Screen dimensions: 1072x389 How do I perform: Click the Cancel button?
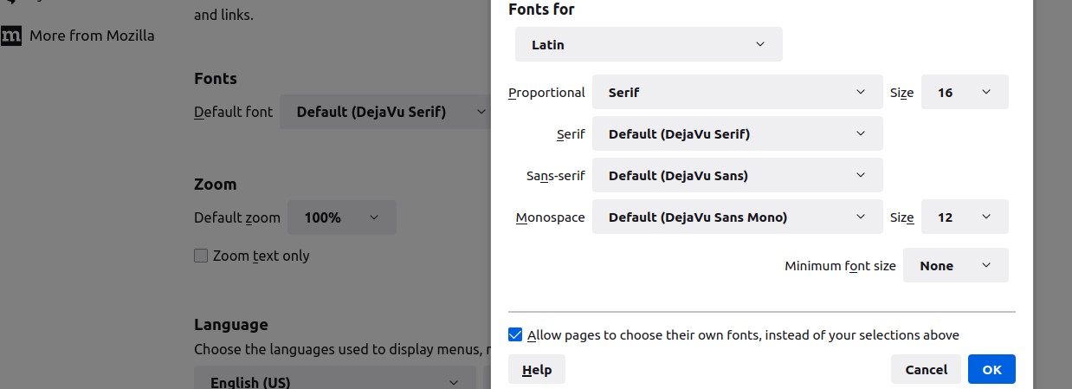click(x=926, y=369)
